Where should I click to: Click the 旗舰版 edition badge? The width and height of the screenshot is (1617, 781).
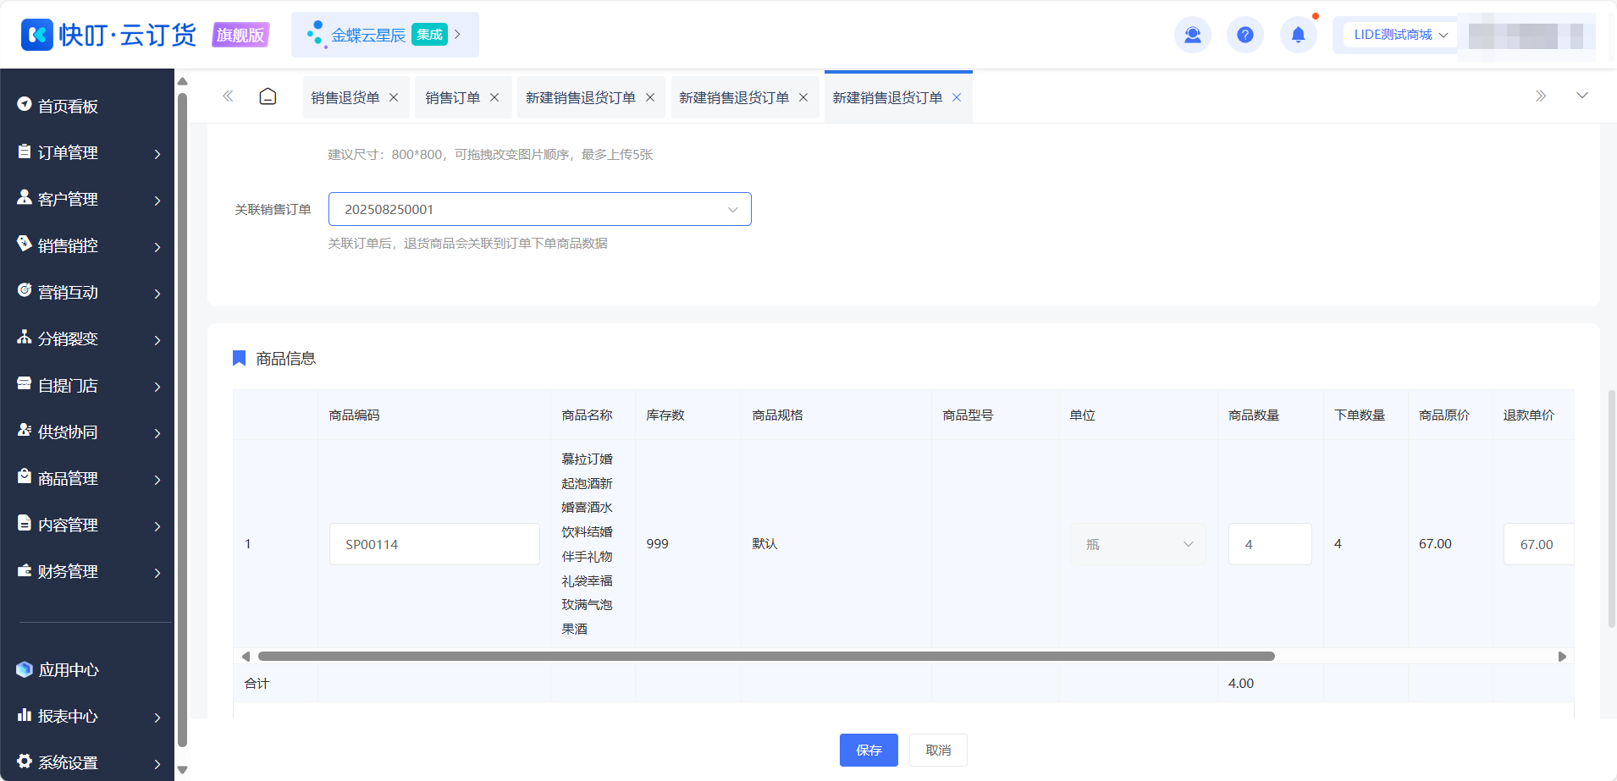(240, 35)
